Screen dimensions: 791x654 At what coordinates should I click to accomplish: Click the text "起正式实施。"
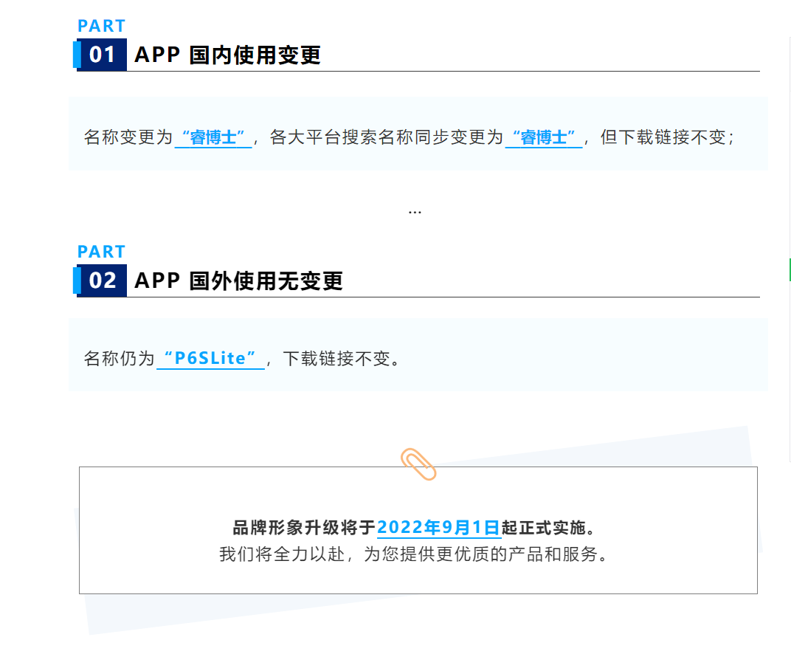[549, 528]
